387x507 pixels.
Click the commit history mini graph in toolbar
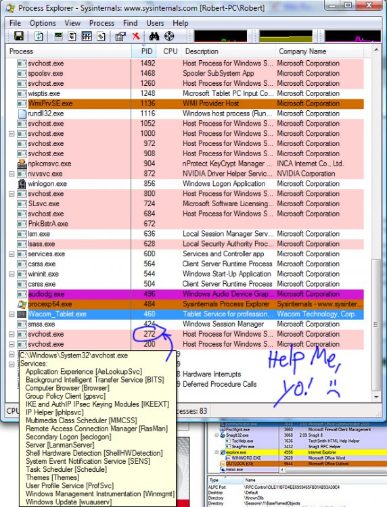(286, 37)
